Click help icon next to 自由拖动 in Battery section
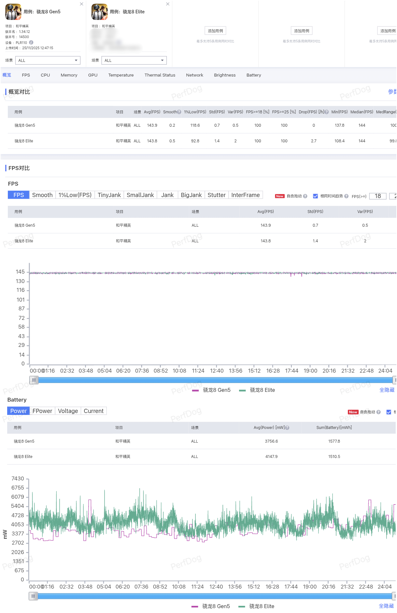The image size is (397, 613). [x=378, y=412]
